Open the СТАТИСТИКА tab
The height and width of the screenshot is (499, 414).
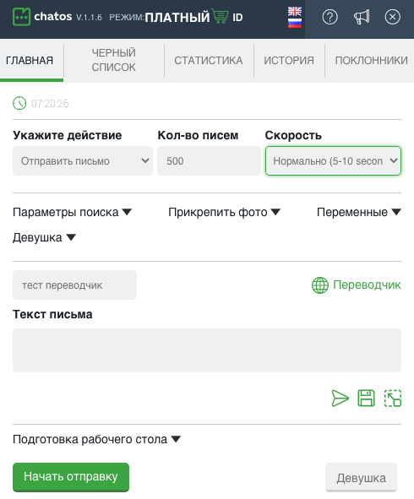(209, 60)
